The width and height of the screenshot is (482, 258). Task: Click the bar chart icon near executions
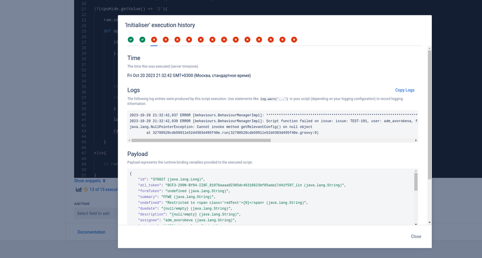coord(79,190)
